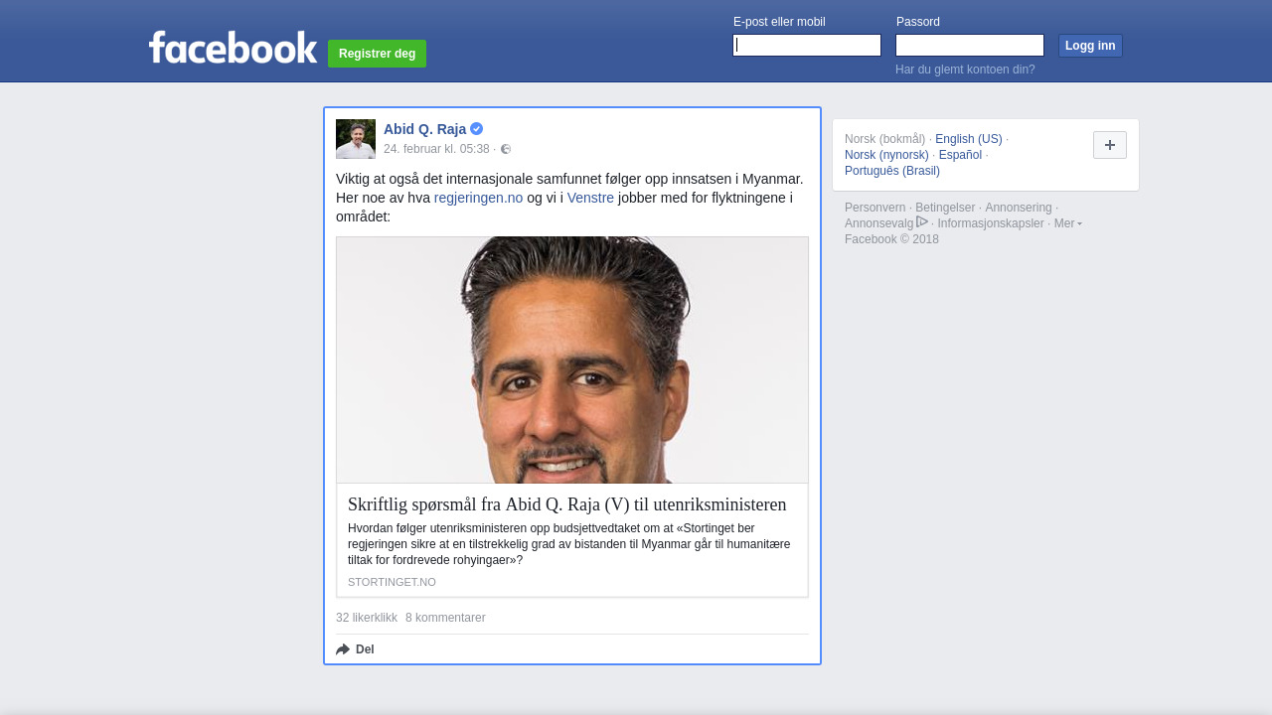This screenshot has height=715, width=1272.
Task: Open Abid Q. Raja profile name link
Action: [424, 129]
